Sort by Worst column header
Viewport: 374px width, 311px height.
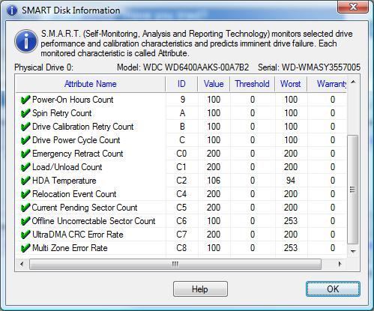point(291,84)
